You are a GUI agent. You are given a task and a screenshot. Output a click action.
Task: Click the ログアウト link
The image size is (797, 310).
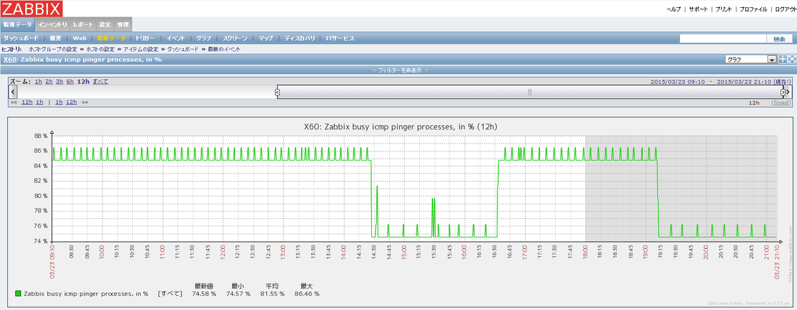point(785,10)
